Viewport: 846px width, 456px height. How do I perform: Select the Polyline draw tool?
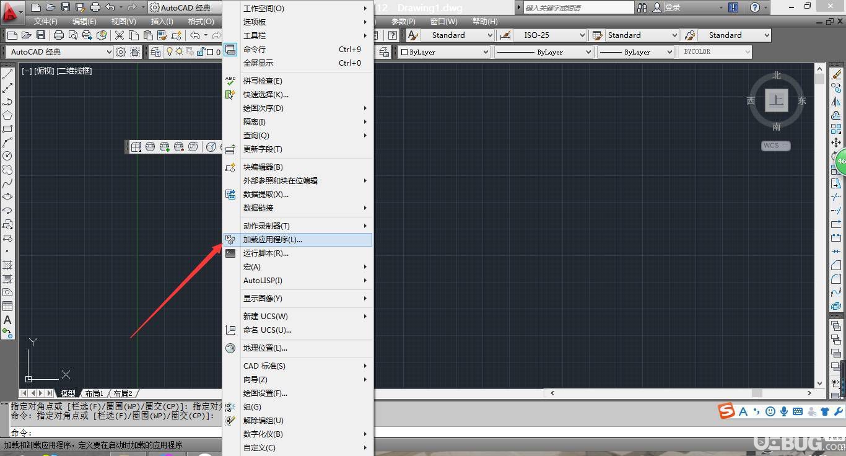point(7,102)
